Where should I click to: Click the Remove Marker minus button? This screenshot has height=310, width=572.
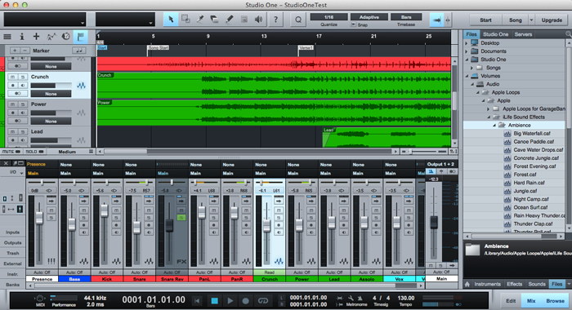[25, 51]
